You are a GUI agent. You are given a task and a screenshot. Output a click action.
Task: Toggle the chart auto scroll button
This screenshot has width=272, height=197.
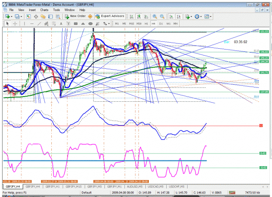[x=171, y=17]
